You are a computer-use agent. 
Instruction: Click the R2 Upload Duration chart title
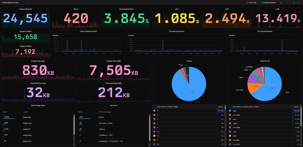[265, 31]
